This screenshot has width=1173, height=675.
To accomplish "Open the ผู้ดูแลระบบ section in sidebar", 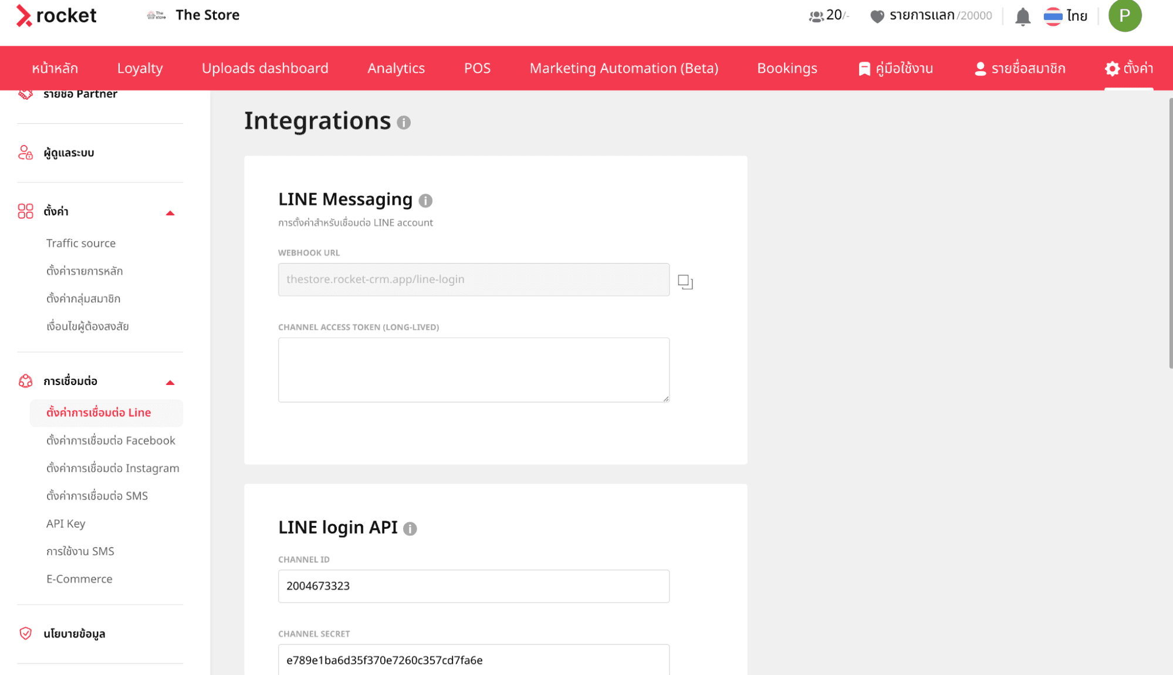I will click(x=69, y=153).
